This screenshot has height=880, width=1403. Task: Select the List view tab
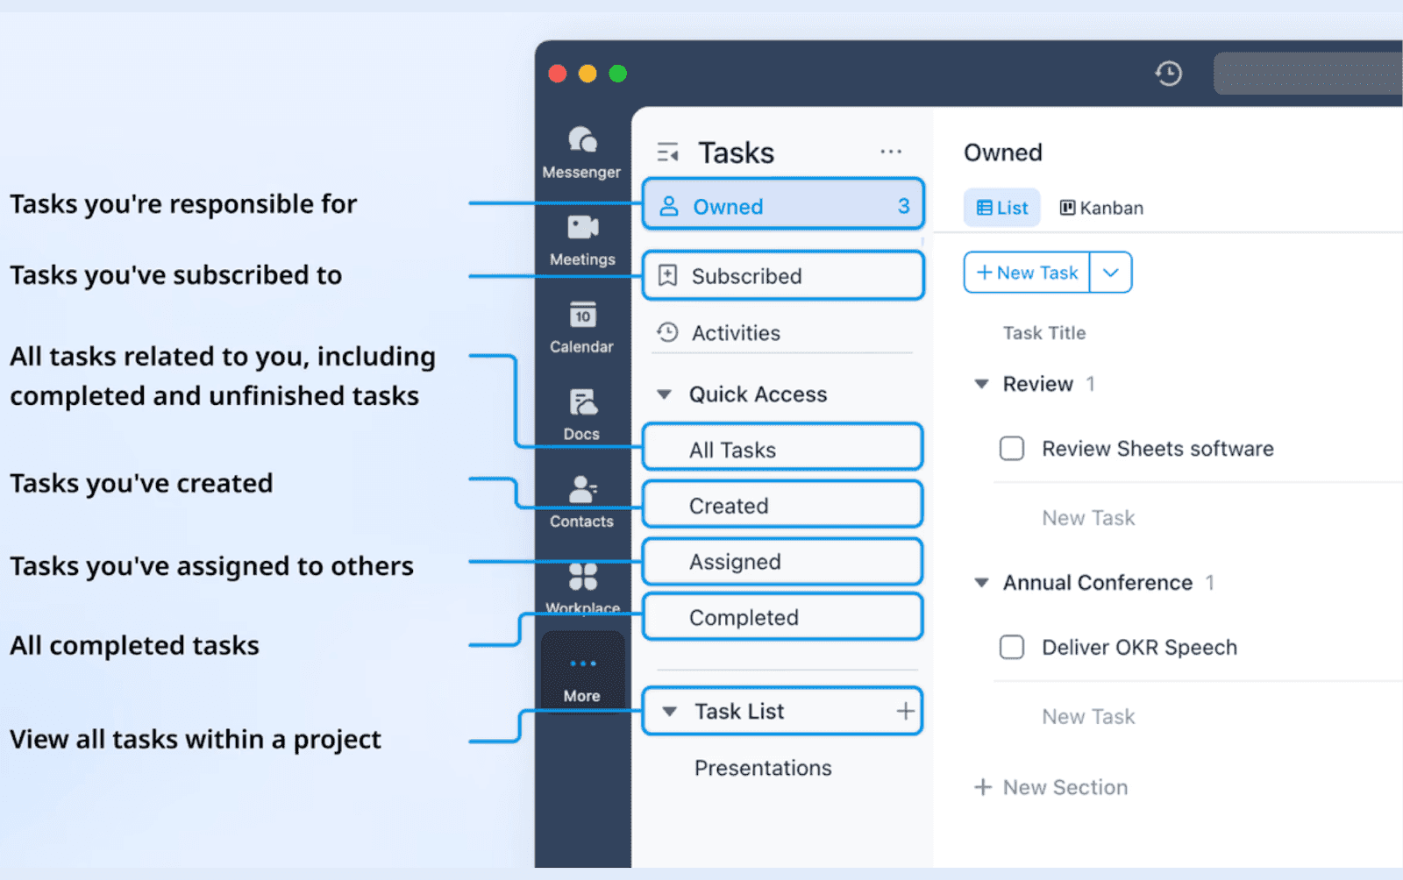click(1001, 208)
